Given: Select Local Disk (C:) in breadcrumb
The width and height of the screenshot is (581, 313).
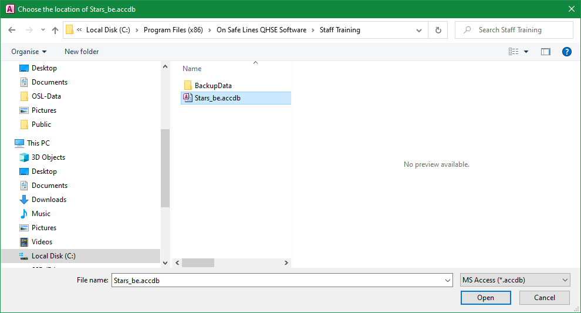Looking at the screenshot, I should point(108,30).
